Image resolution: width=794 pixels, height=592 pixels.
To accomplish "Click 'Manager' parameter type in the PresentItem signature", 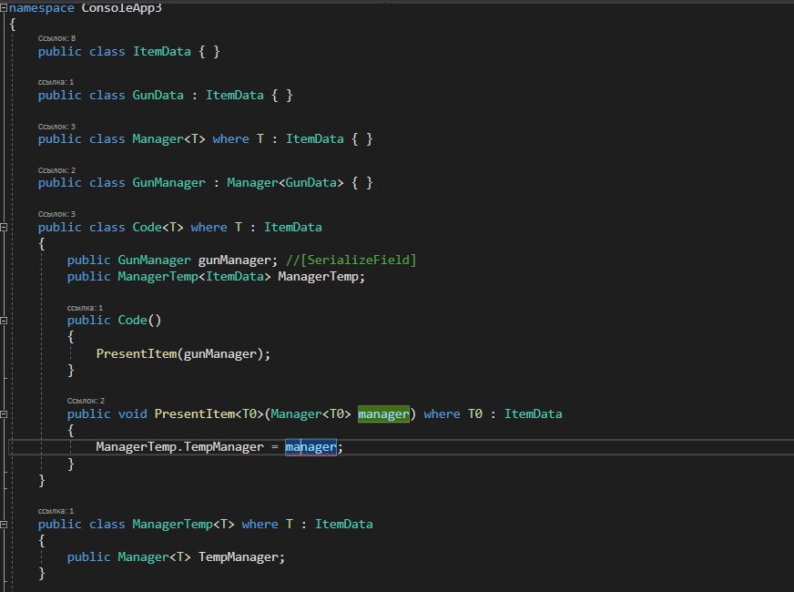I will coord(296,414).
